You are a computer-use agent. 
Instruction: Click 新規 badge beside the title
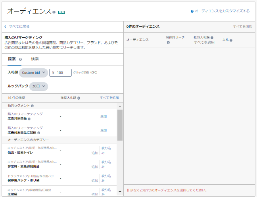[x=61, y=12]
